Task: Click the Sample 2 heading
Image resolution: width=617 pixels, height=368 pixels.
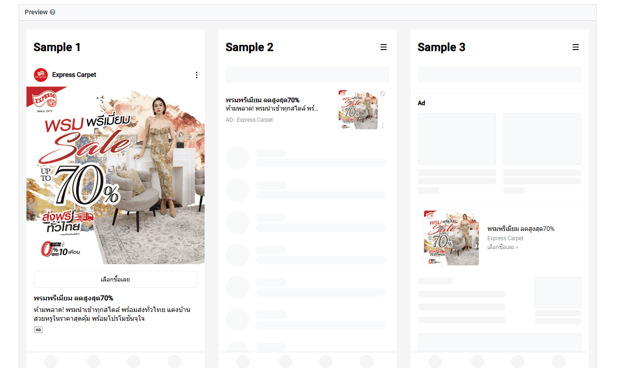Action: click(250, 47)
